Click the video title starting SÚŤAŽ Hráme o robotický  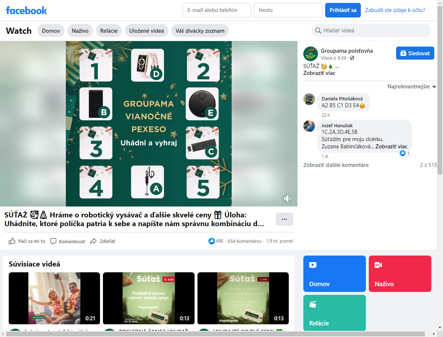pos(134,219)
